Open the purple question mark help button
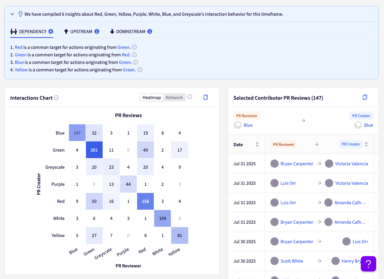The width and height of the screenshot is (384, 279). 368,264
